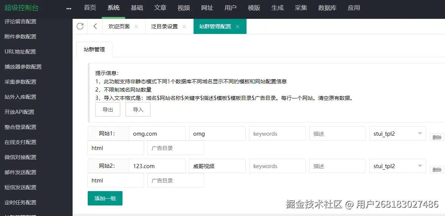Open 应用 in top navigation
Viewport: 445px width, 216px height.
354,8
